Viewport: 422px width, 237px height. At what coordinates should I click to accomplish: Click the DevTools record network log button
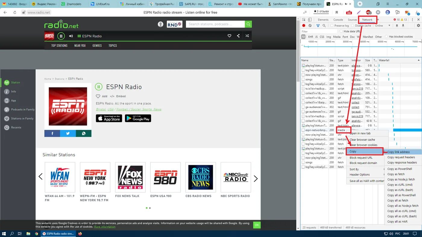click(x=304, y=26)
